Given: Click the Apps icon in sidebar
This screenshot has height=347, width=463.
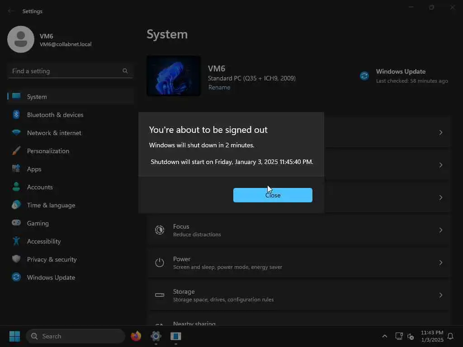Looking at the screenshot, I should pyautogui.click(x=16, y=169).
